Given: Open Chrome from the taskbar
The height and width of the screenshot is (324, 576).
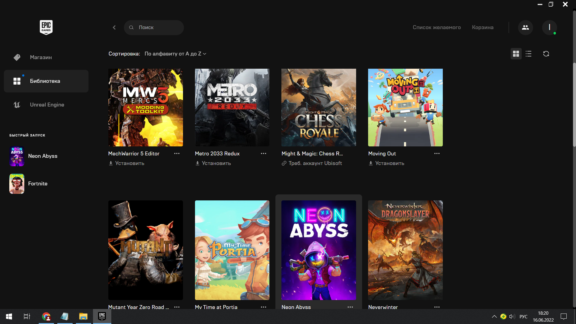Looking at the screenshot, I should 46,316.
